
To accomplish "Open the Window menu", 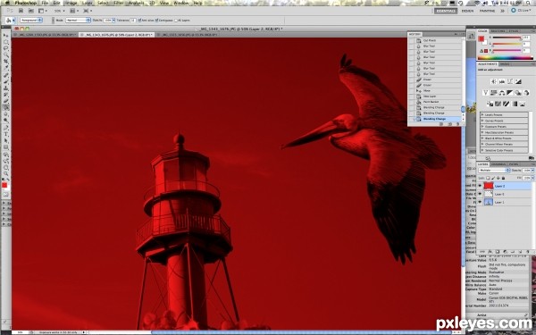I will pos(180,3).
